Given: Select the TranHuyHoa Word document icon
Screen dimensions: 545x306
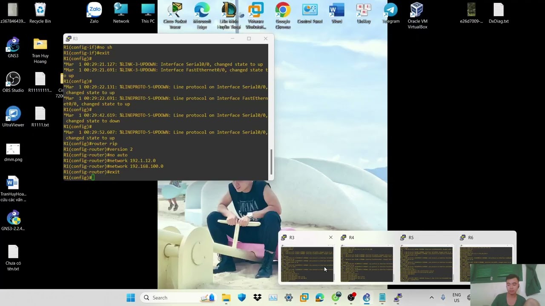Looking at the screenshot, I should coord(13,189).
